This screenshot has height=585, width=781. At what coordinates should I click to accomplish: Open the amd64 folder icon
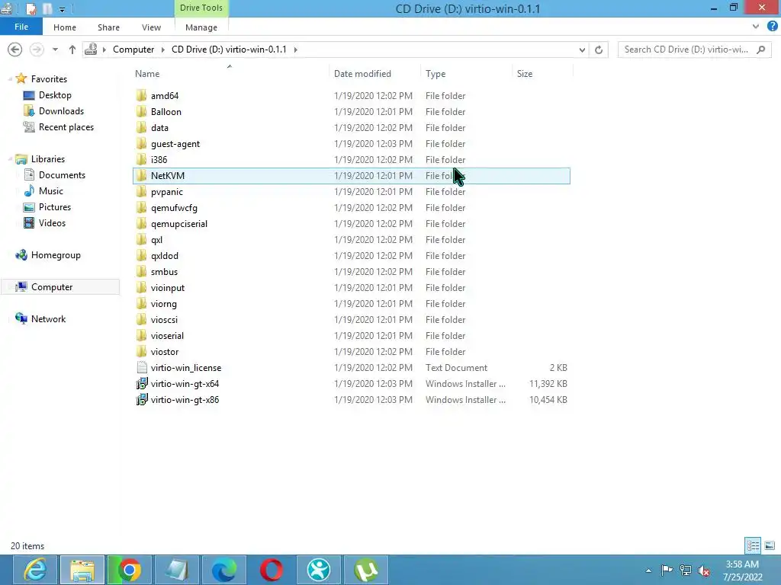(x=141, y=95)
